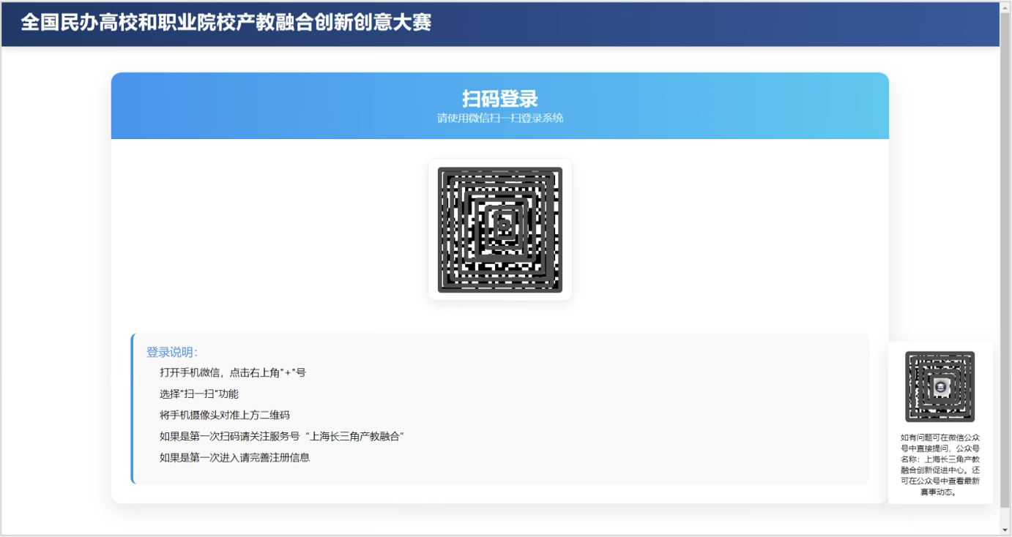Click the scrollbar down arrow
Image resolution: width=1012 pixels, height=537 pixels.
[x=1006, y=529]
